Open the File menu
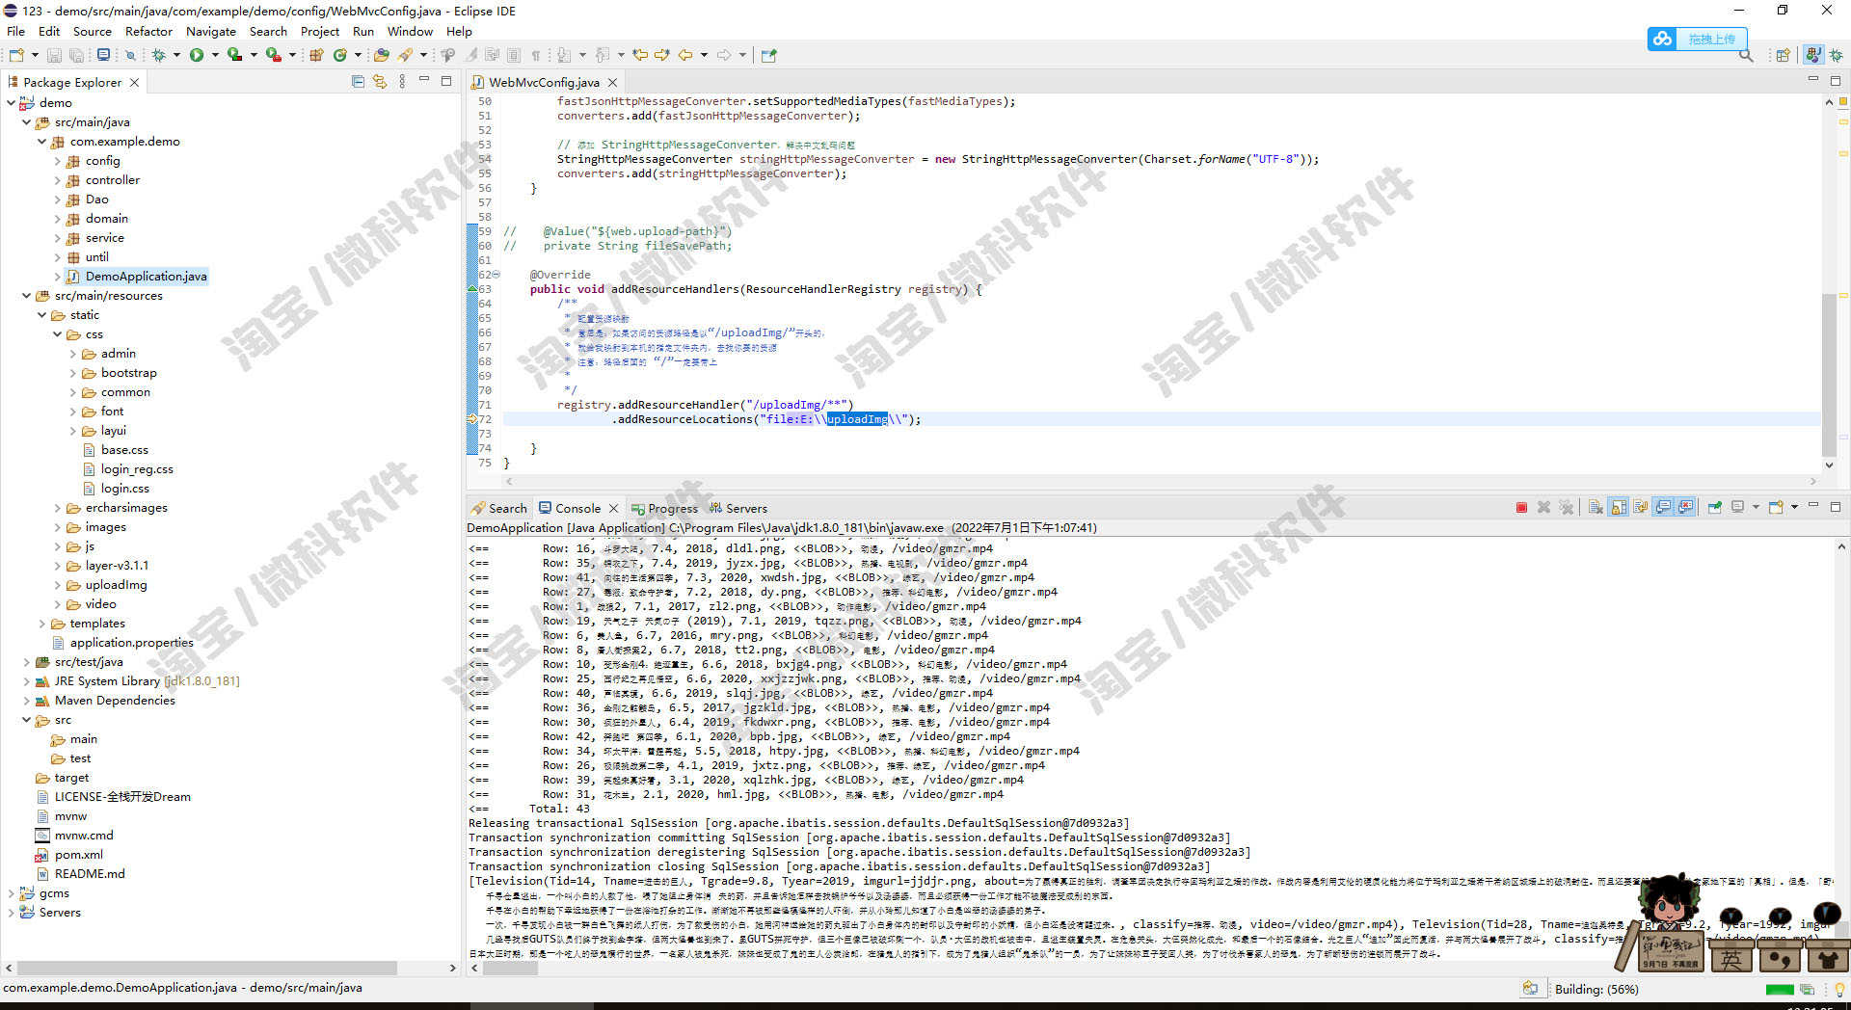The height and width of the screenshot is (1010, 1851). 16,31
